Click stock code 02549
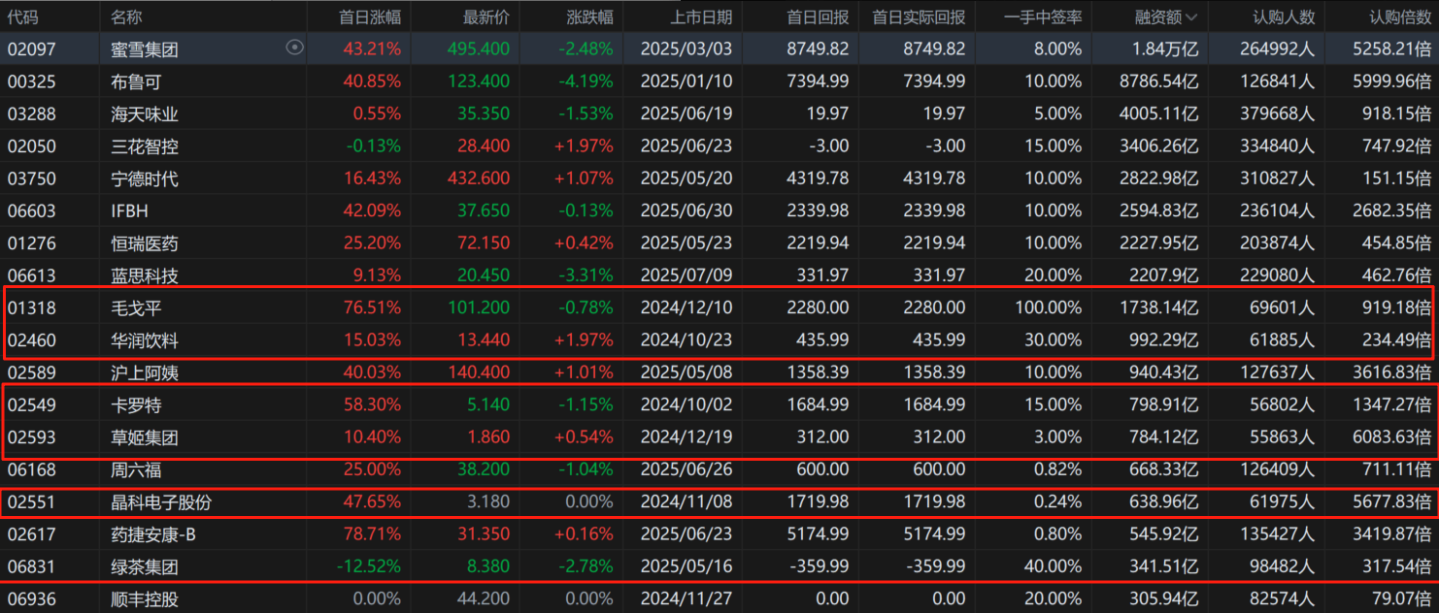The image size is (1439, 613). (x=31, y=404)
